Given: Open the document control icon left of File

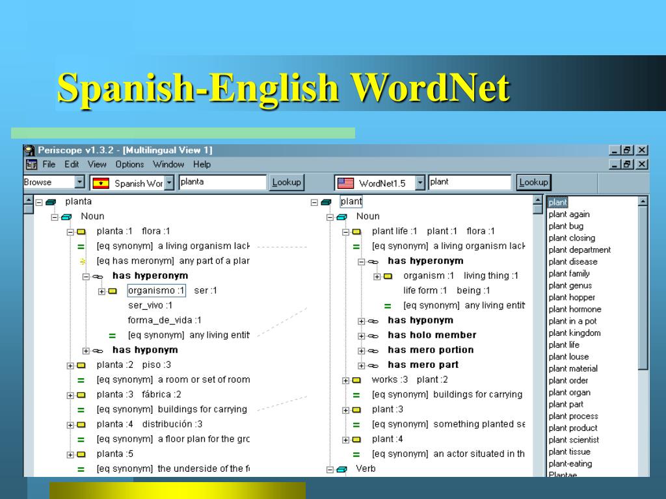Looking at the screenshot, I should (x=31, y=164).
